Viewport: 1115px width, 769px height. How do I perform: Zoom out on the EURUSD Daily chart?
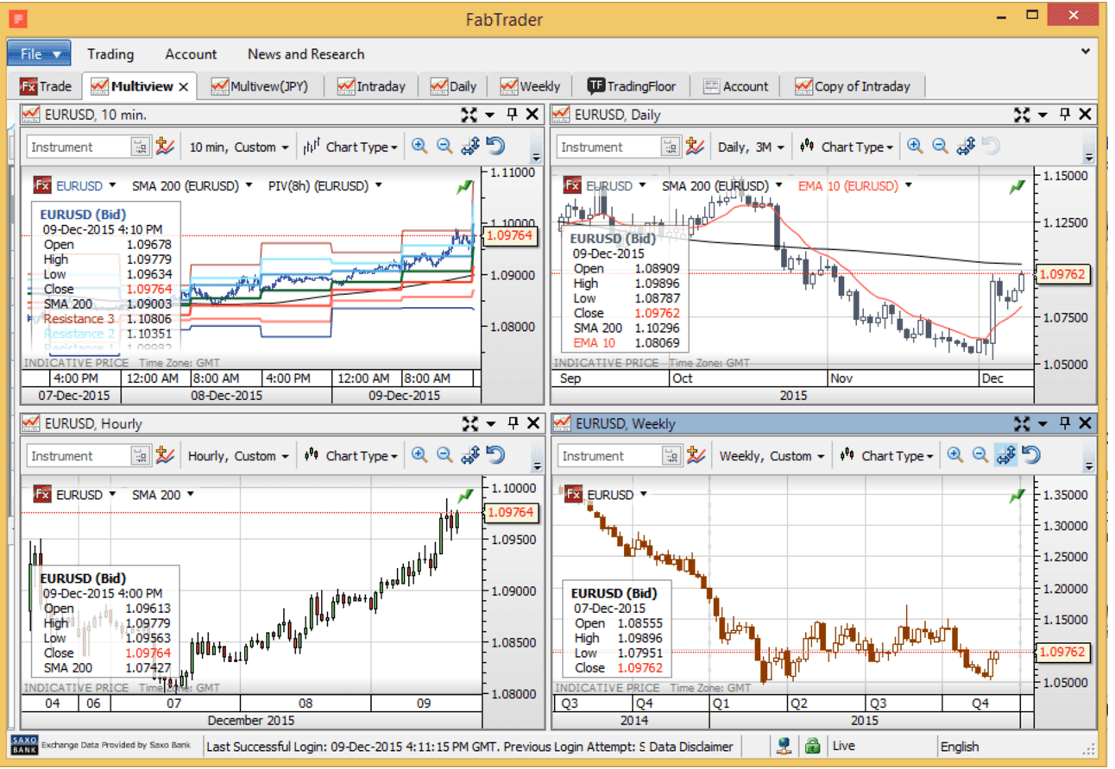(940, 146)
